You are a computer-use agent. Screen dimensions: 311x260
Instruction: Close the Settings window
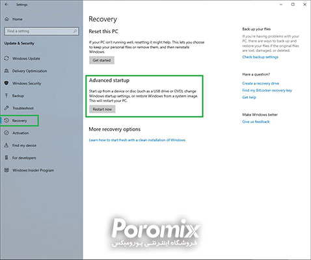[304, 5]
